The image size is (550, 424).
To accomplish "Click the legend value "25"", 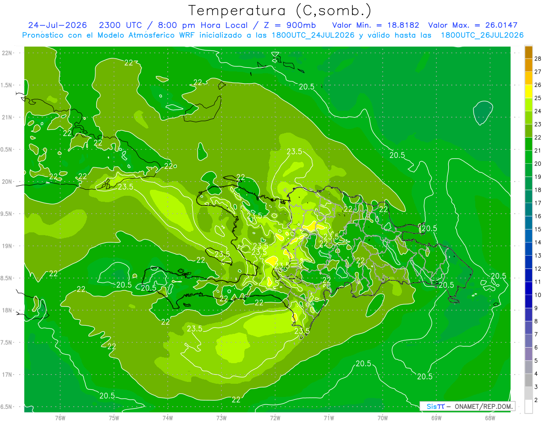I will pyautogui.click(x=538, y=98).
